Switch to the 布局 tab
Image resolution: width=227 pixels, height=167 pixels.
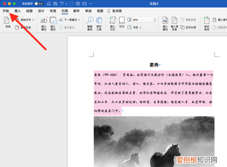pos(53,11)
